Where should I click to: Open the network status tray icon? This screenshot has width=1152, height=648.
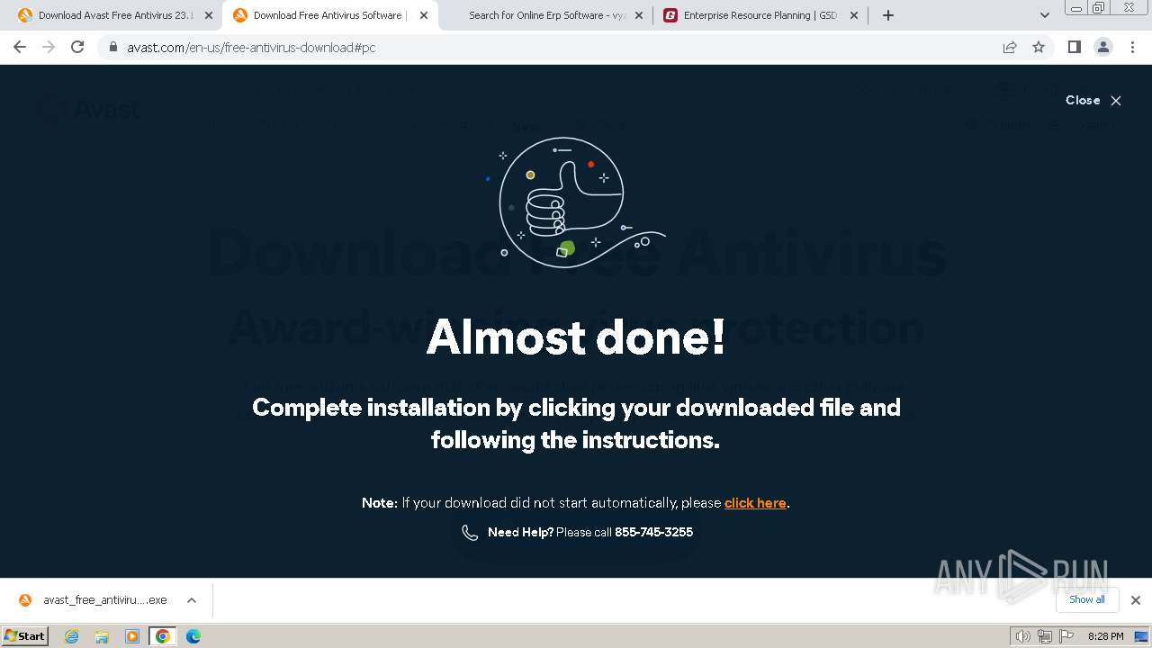tap(1044, 636)
